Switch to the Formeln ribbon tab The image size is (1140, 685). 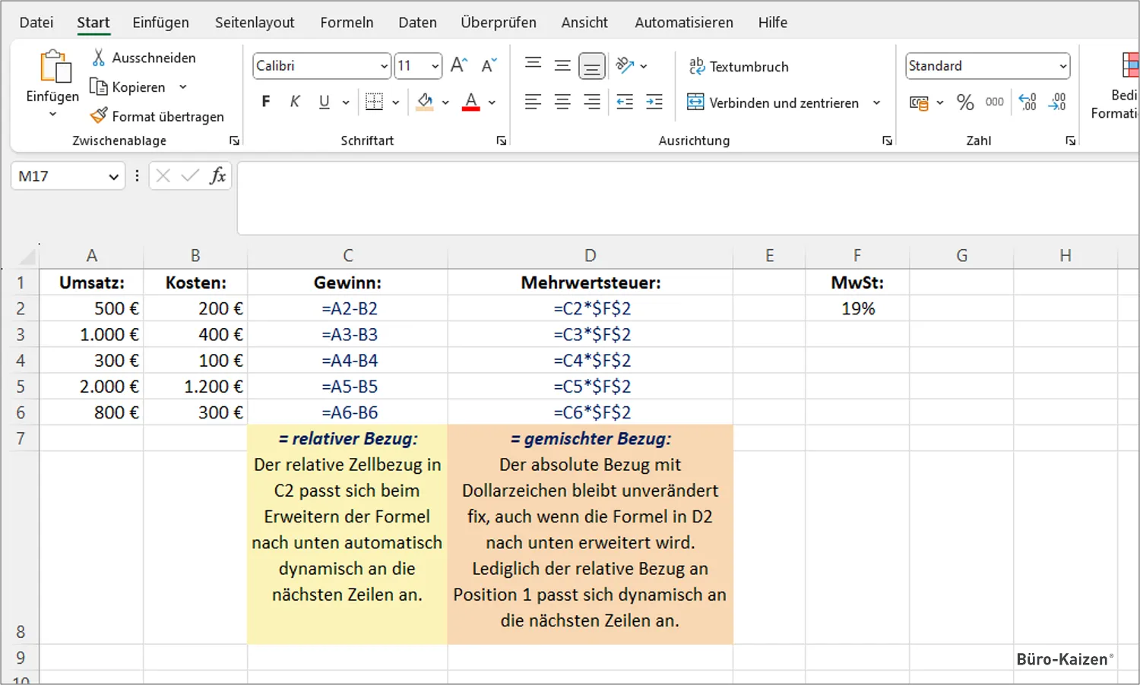tap(347, 22)
